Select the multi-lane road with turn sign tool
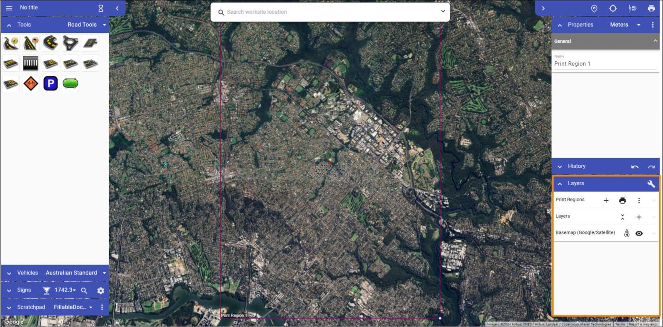 tap(31, 43)
